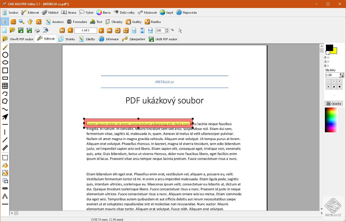The image size is (346, 222).
Task: Select the circle drawing tool
Action: [x=5, y=55]
